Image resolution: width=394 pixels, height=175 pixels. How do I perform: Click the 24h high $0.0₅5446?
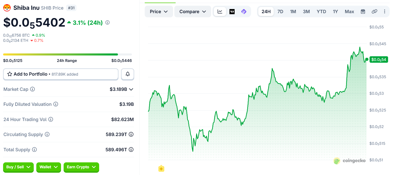(x=122, y=61)
